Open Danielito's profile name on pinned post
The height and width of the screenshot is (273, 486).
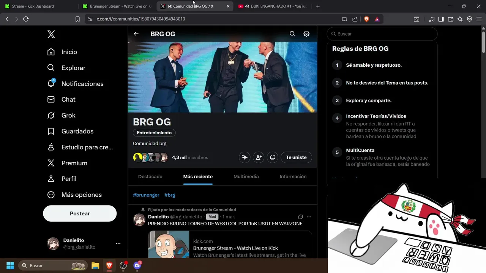(x=158, y=217)
